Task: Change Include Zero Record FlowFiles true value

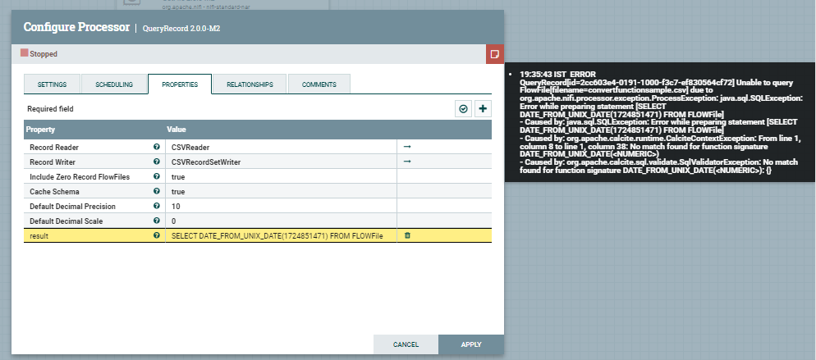Action: tap(281, 176)
